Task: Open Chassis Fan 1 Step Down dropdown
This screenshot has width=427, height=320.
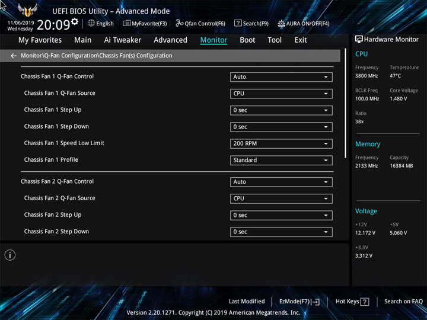Action: pos(281,127)
